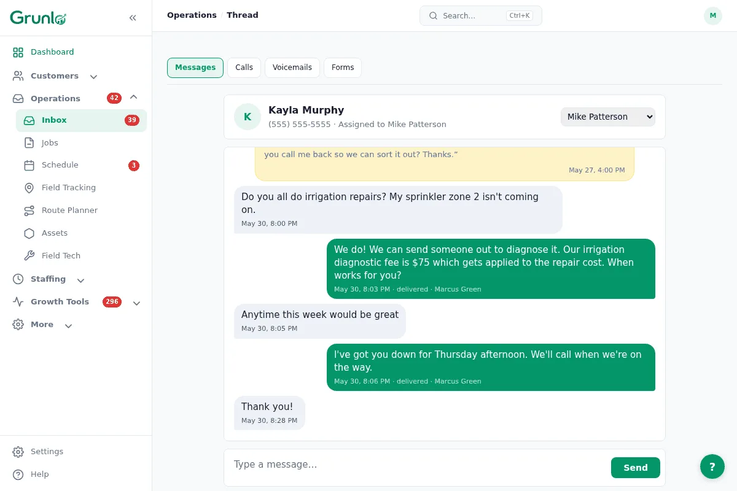Open Assets hexagon icon

29,233
